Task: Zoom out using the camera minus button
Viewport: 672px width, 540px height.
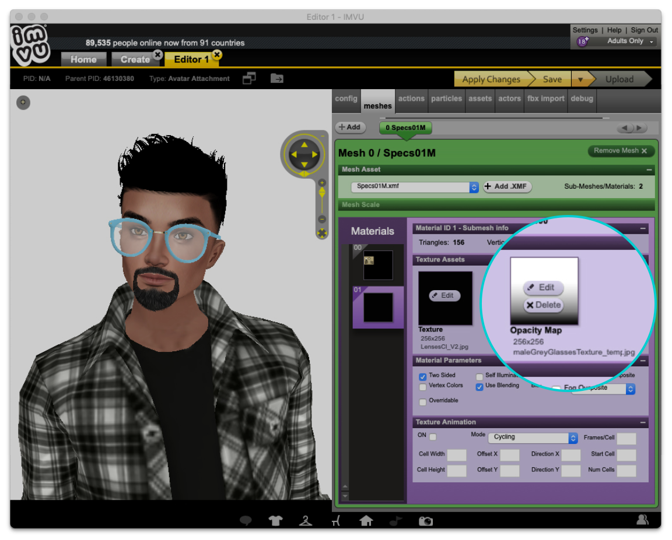Action: (322, 219)
